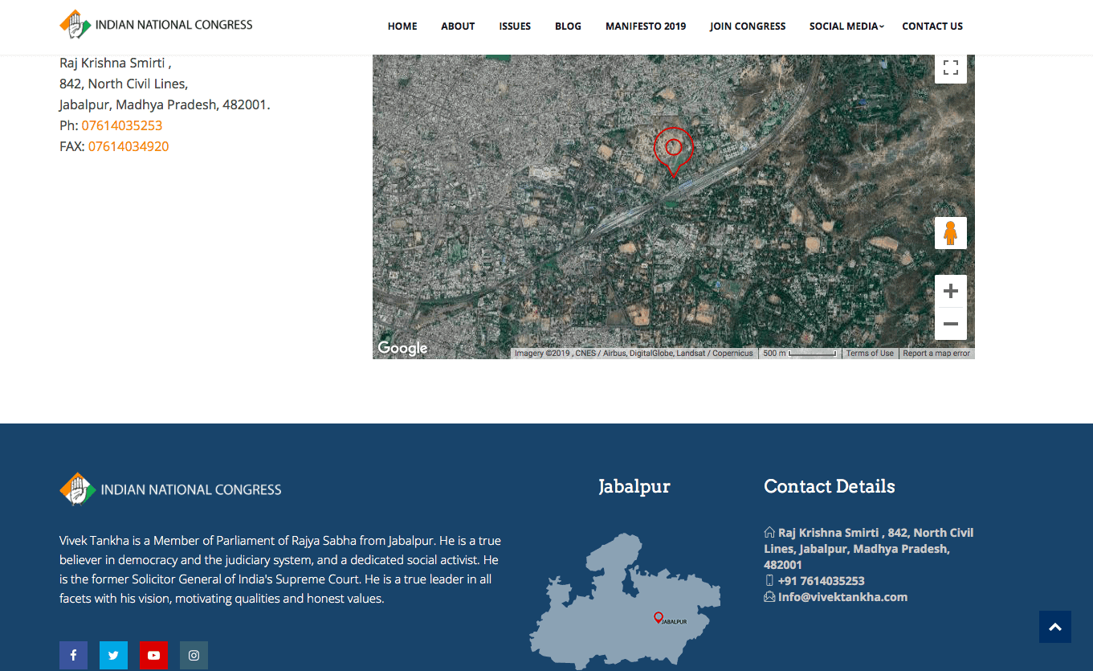Open the About menu item

point(458,27)
